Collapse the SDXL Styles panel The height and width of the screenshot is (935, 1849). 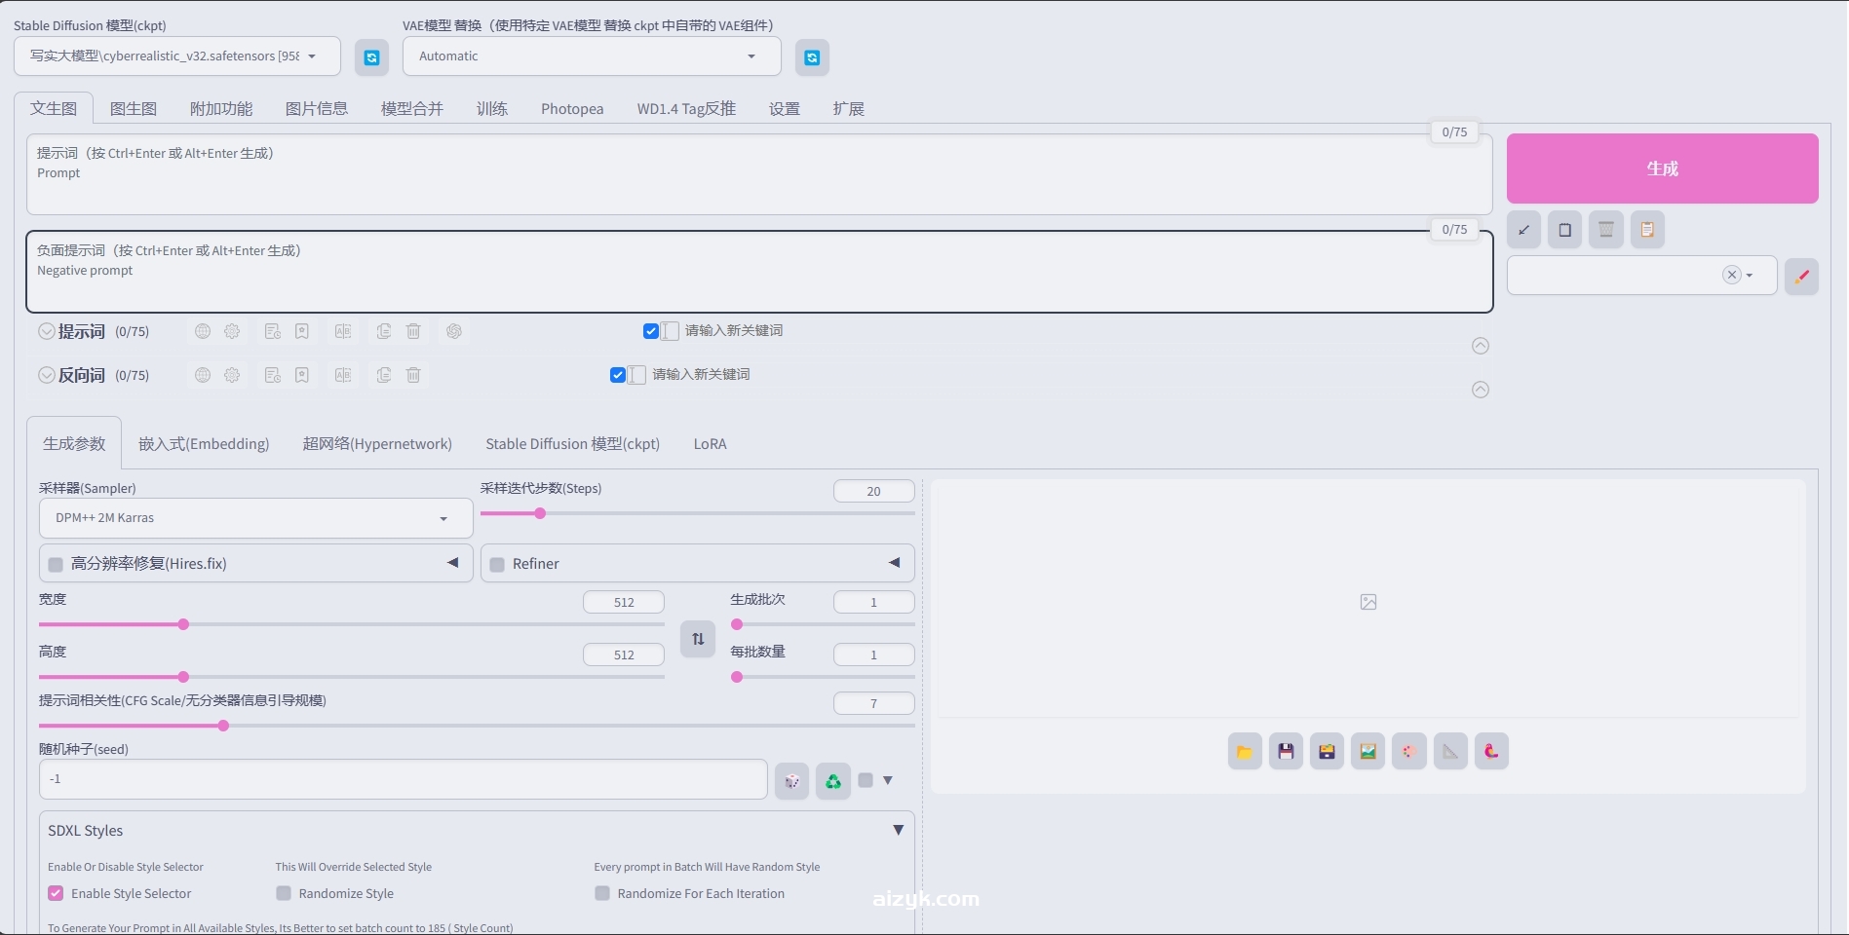click(897, 830)
